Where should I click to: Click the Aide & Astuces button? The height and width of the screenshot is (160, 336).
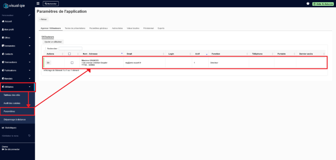323,4
